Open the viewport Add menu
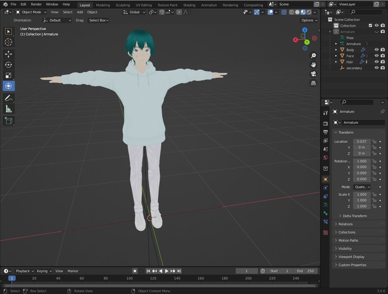388x294 pixels. [80, 12]
